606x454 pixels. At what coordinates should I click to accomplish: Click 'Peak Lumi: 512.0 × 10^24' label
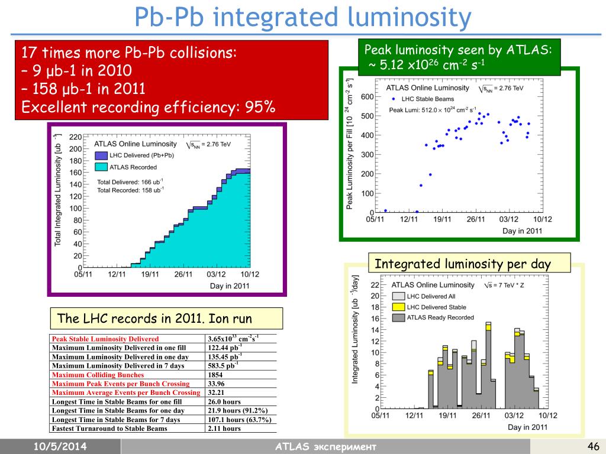point(433,110)
